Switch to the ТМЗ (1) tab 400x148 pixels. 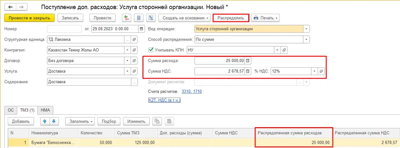coord(27,110)
